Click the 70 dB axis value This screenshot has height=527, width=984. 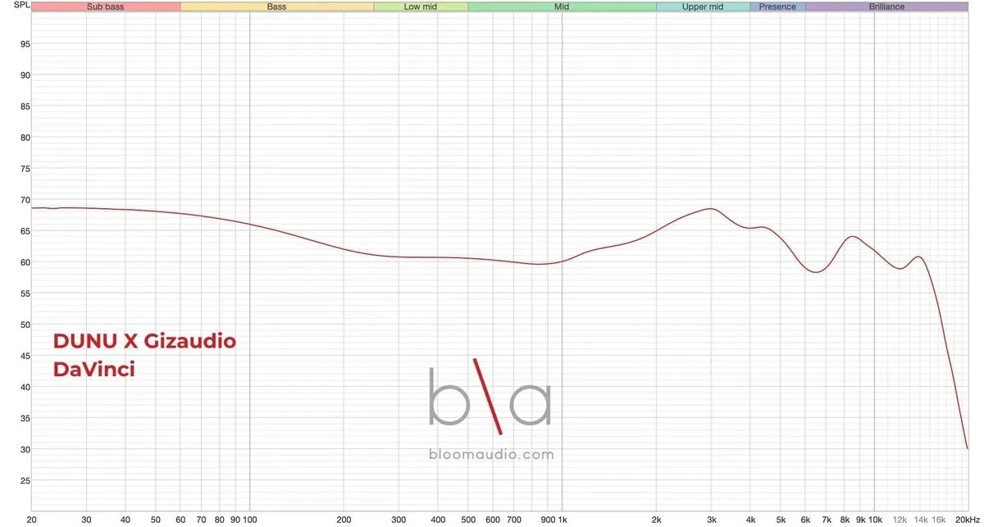click(25, 200)
